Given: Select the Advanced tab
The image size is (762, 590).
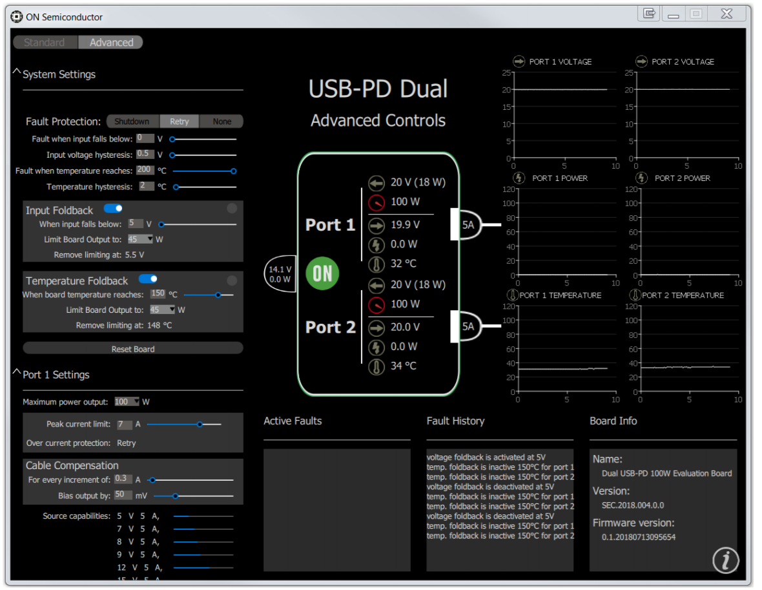Looking at the screenshot, I should pos(111,43).
